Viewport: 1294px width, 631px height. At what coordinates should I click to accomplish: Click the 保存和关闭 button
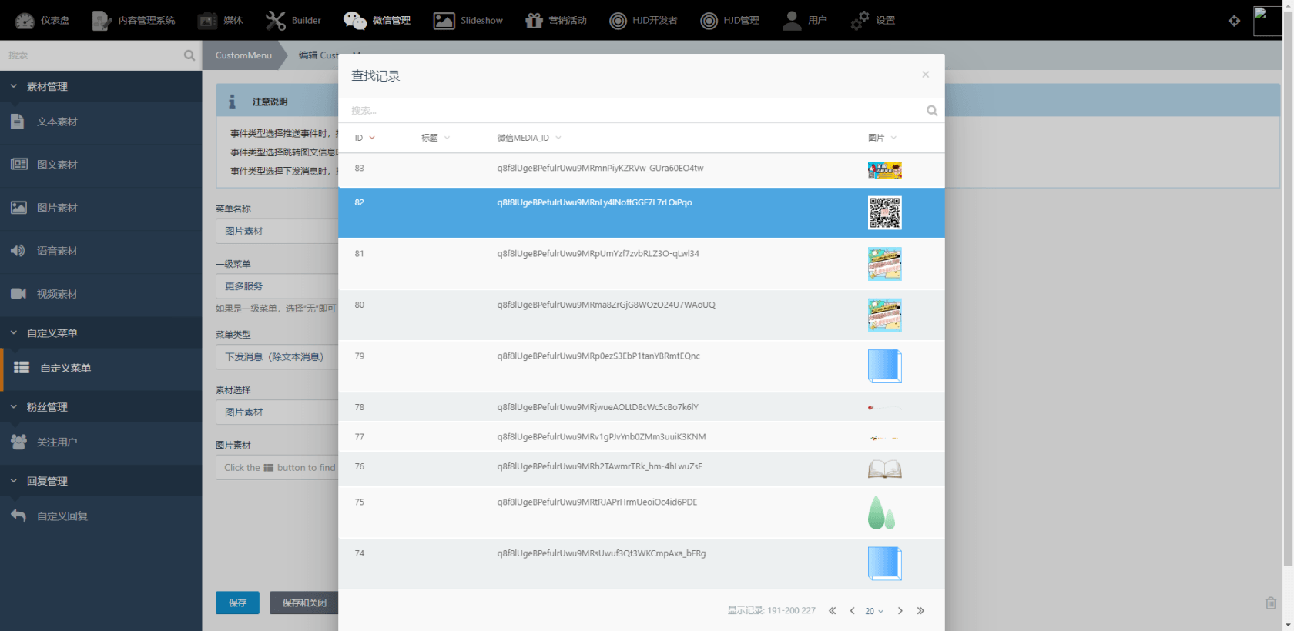[x=304, y=603]
